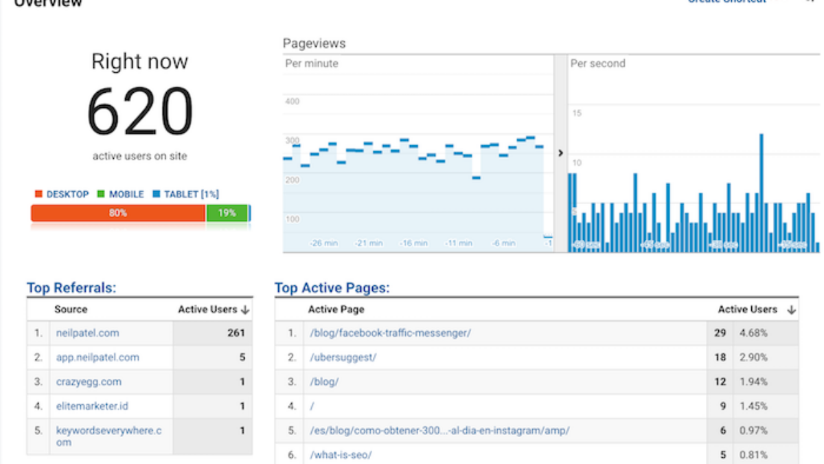Click the Top Active Pages heading link

(332, 288)
